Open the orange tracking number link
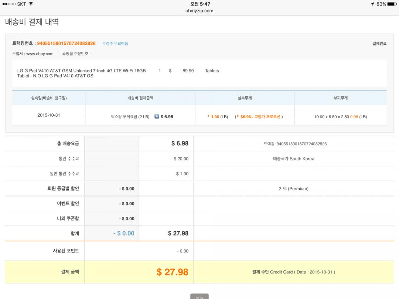Screen dimensions: 399x299 pyautogui.click(x=66, y=44)
